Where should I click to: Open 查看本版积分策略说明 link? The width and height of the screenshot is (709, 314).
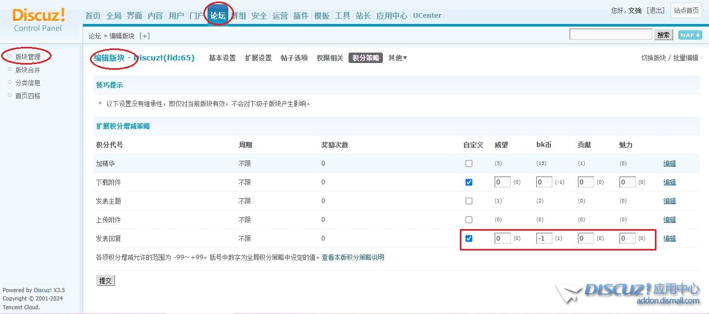[x=353, y=257]
